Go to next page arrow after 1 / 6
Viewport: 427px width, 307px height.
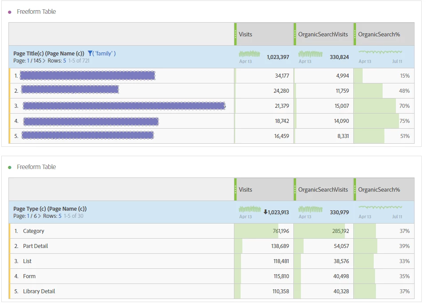click(x=39, y=216)
